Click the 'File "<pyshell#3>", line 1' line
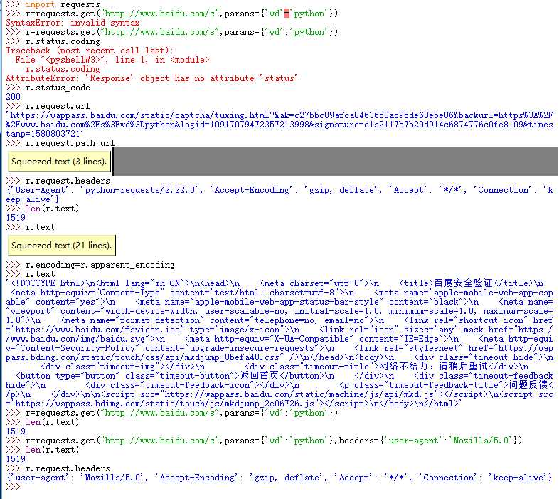This screenshot has width=559, height=499. 81,60
